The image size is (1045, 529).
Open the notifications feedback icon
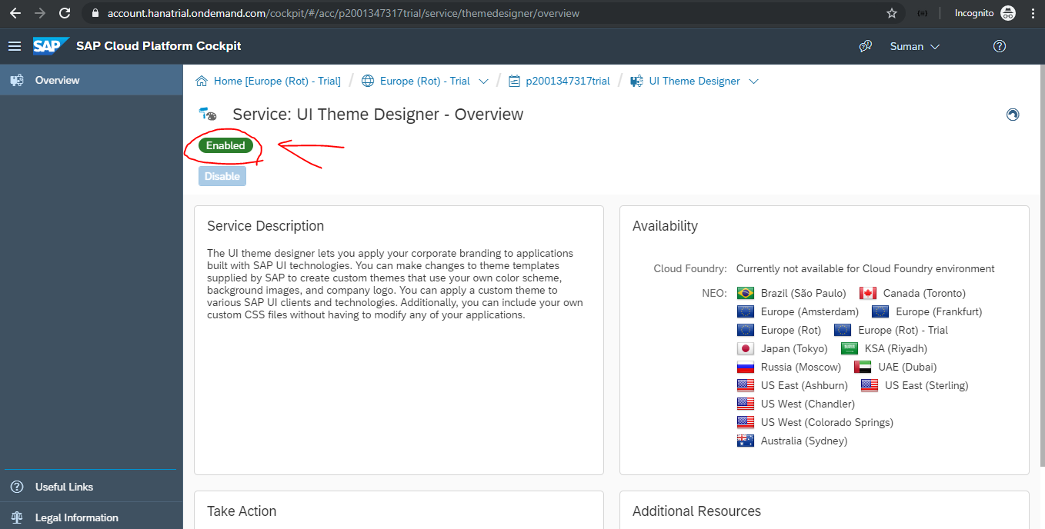866,46
